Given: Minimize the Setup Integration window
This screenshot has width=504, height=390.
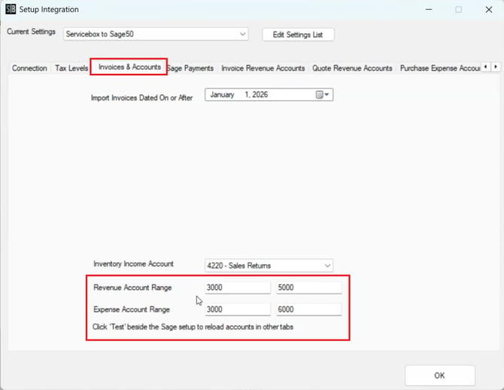Looking at the screenshot, I should (429, 9).
